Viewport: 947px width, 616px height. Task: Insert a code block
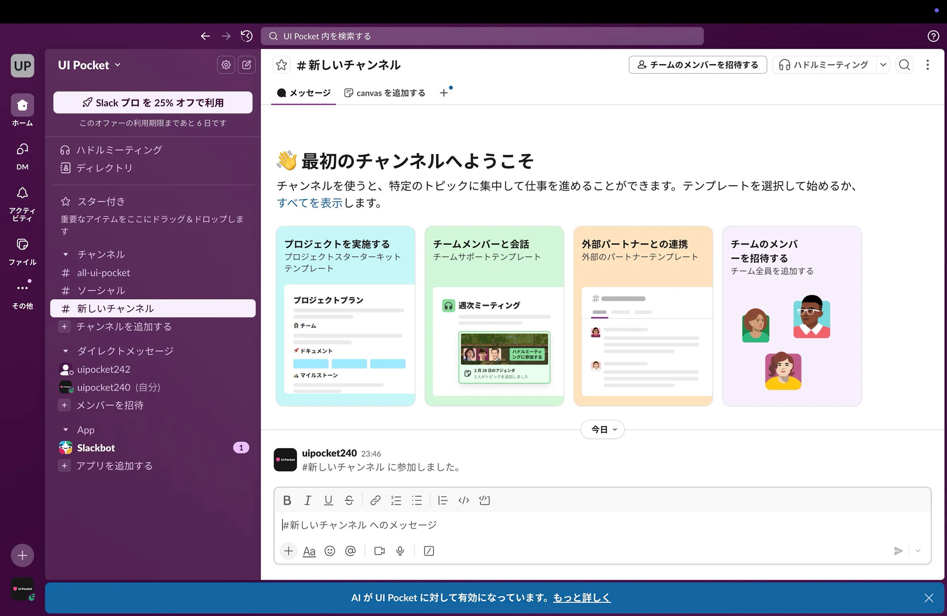[x=484, y=500]
